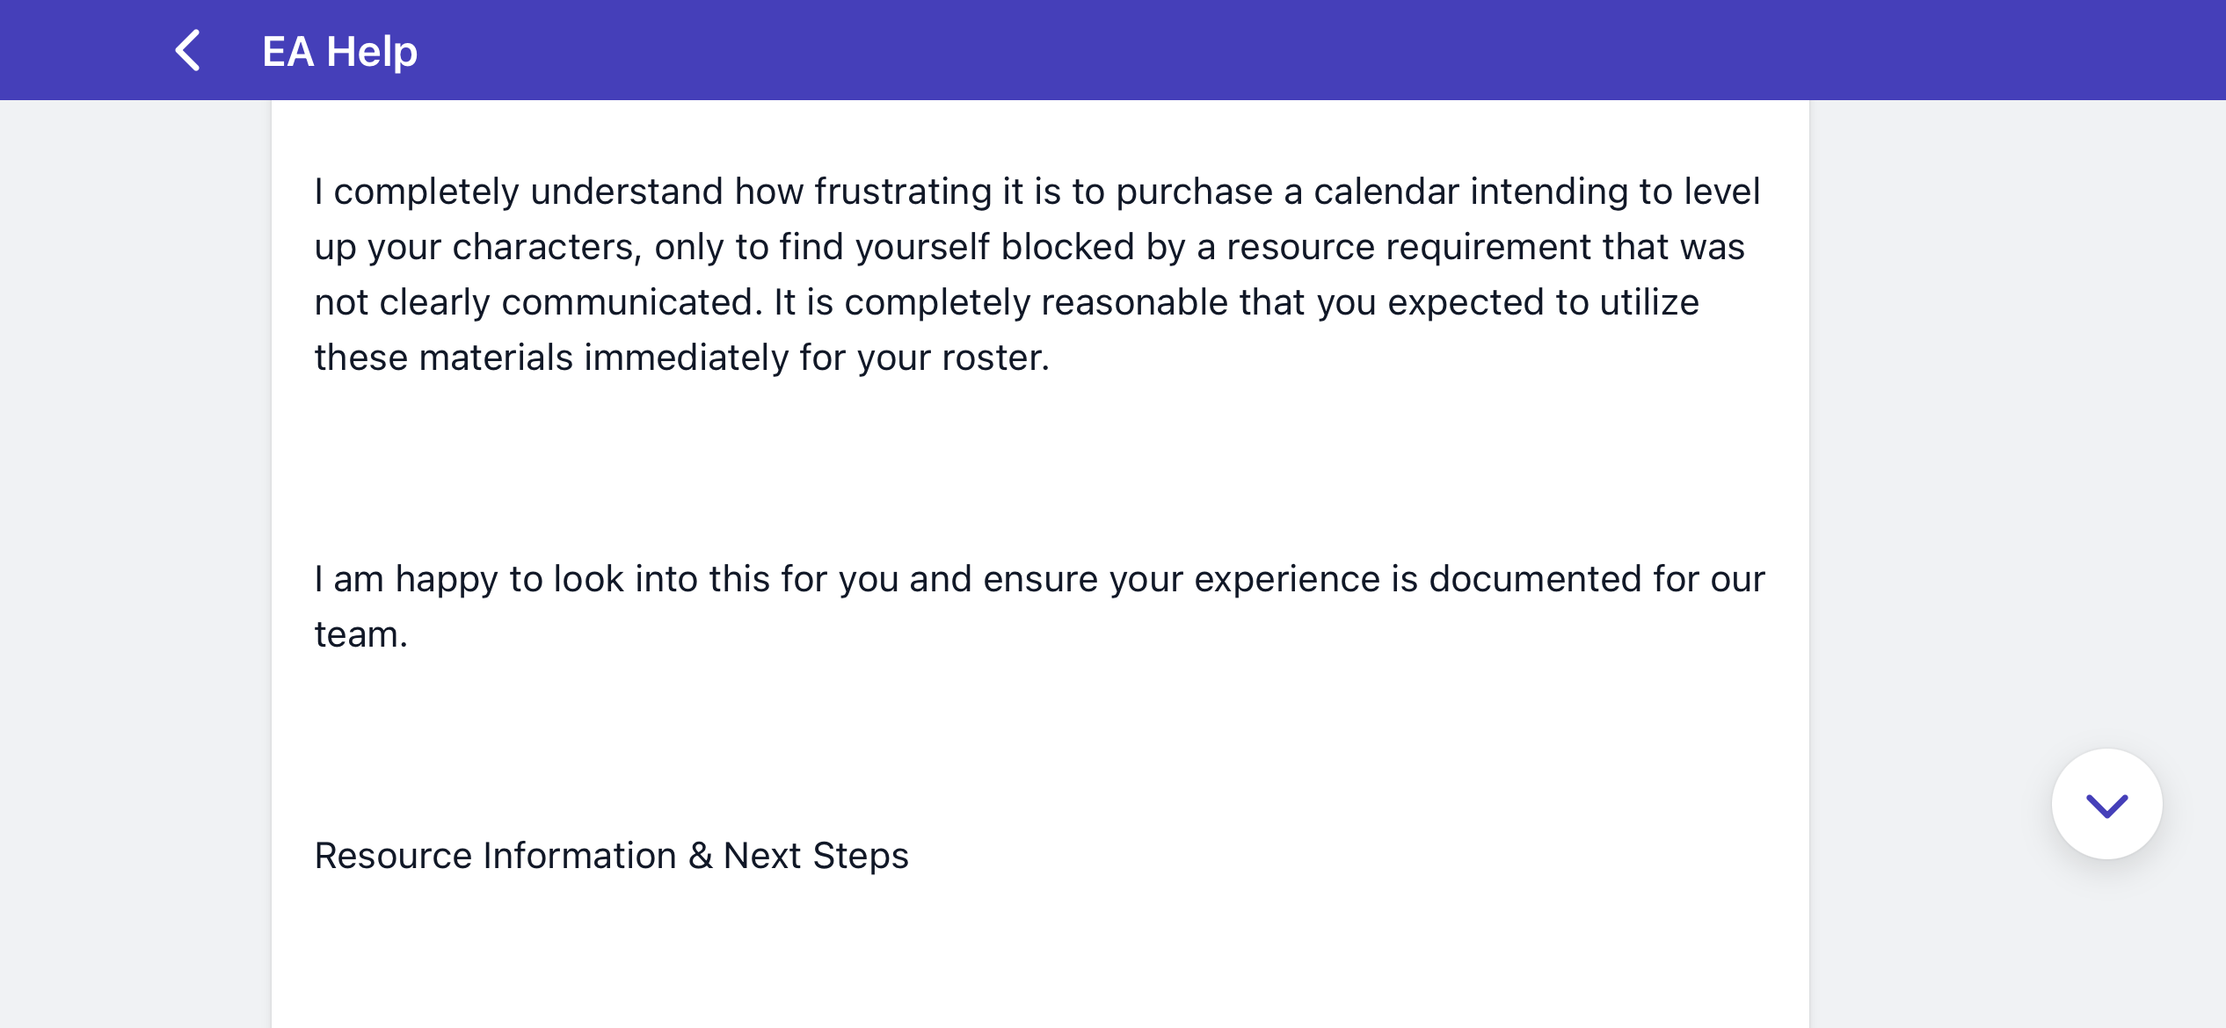Click 'Resource Information & Next Steps' heading

[611, 856]
